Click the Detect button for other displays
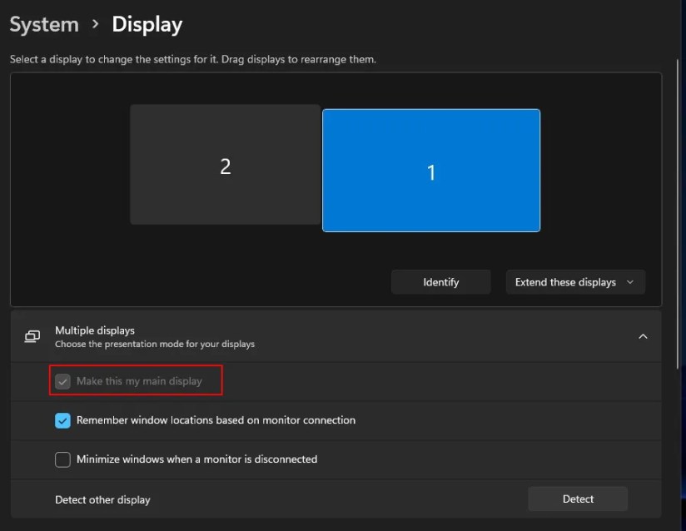 pyautogui.click(x=577, y=499)
